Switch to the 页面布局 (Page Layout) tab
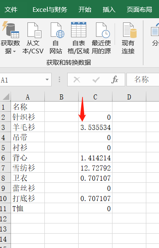This screenshot has height=248, width=159. (139, 9)
